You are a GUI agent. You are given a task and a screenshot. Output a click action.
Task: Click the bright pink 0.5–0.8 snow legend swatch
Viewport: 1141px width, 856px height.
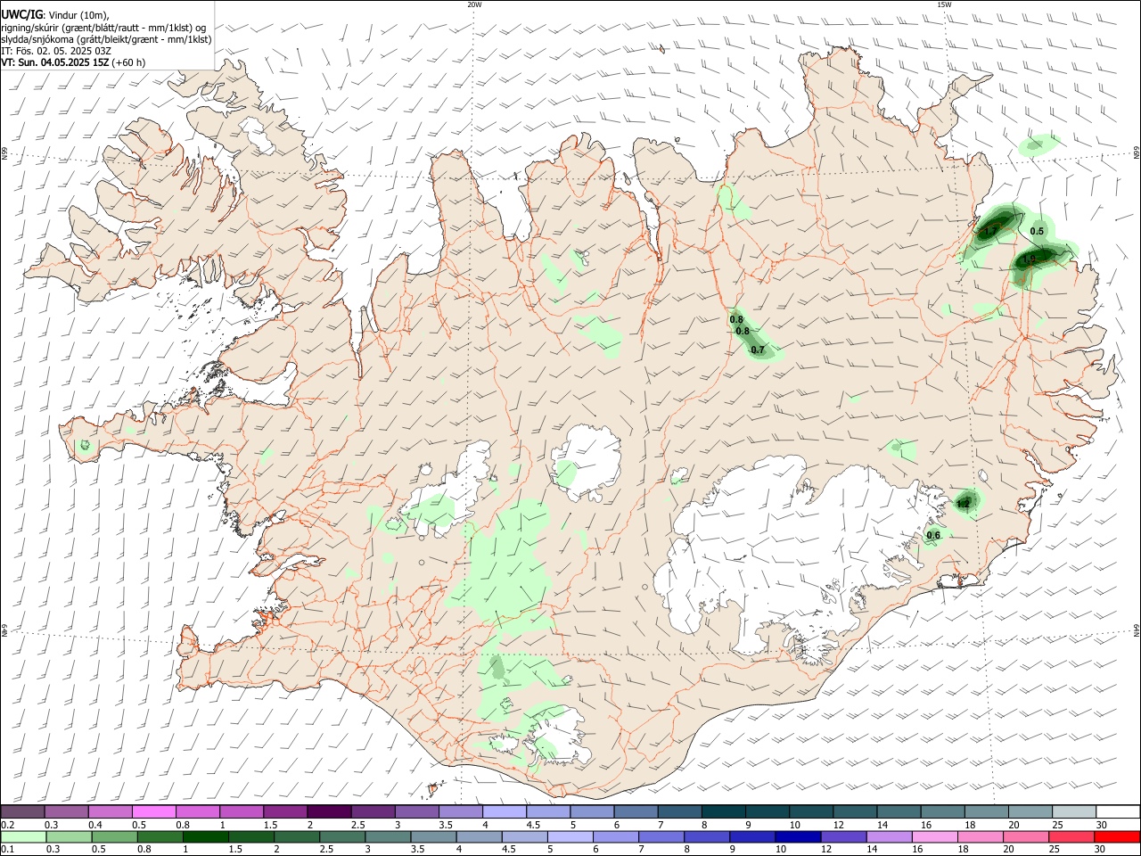[153, 812]
